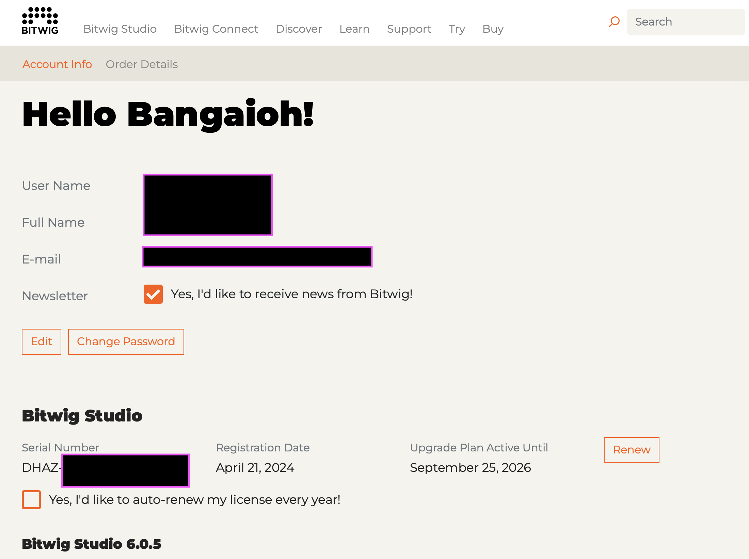Switch to the Account Info tab
This screenshot has height=559, width=749.
(x=57, y=64)
